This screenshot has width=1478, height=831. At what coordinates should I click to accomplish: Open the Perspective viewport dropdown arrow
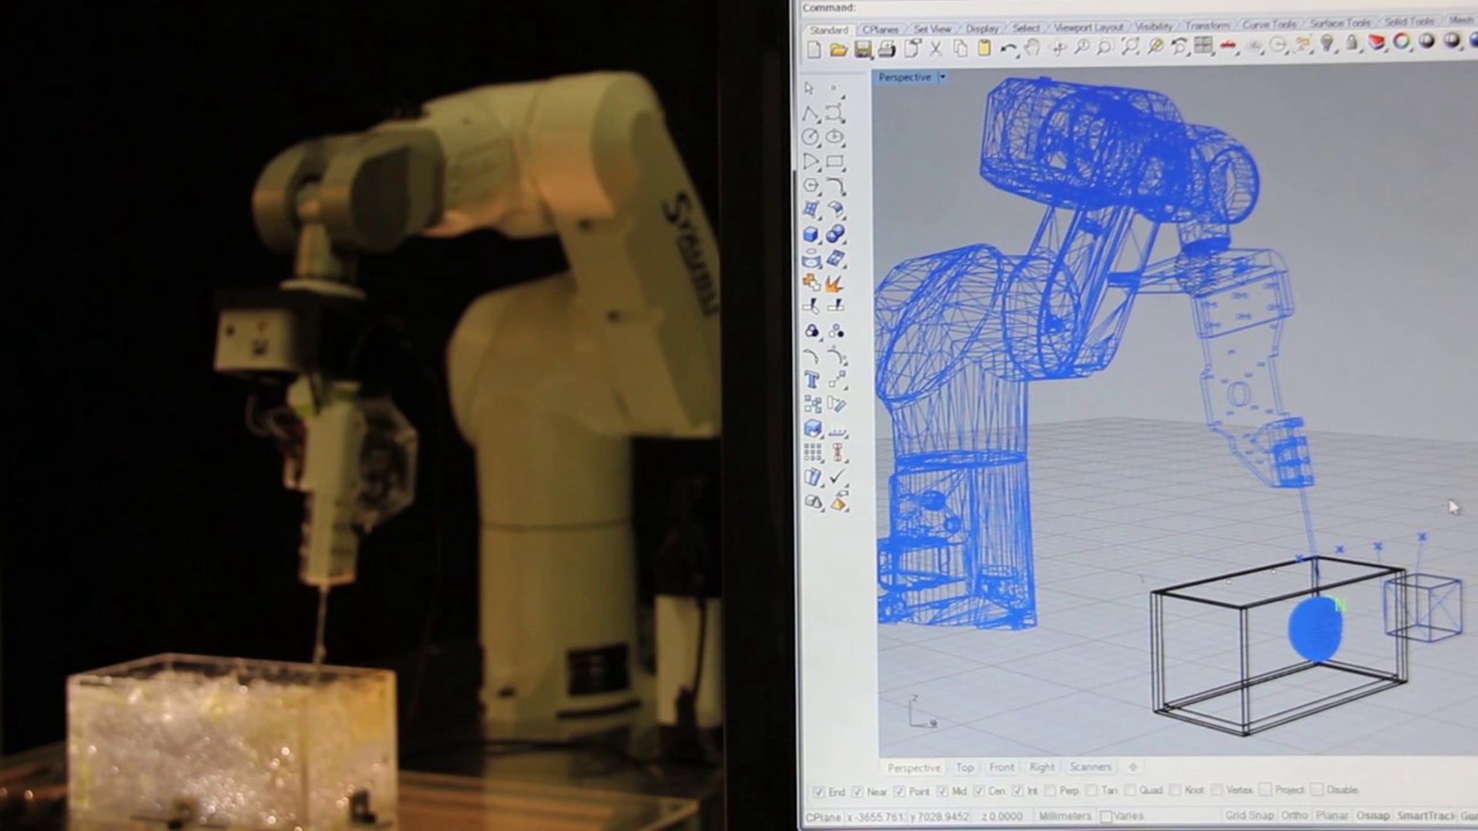[x=942, y=77]
